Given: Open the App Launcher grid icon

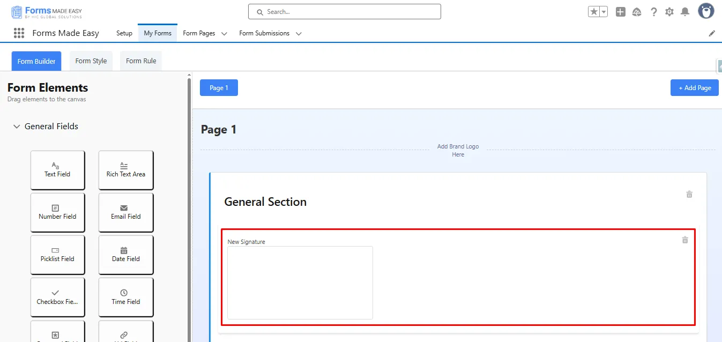Looking at the screenshot, I should click(x=19, y=33).
